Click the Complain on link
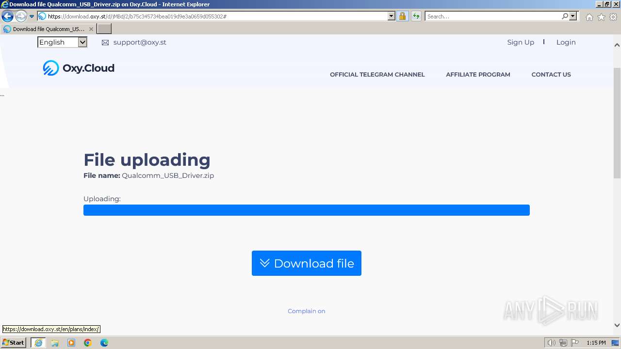 [307, 311]
